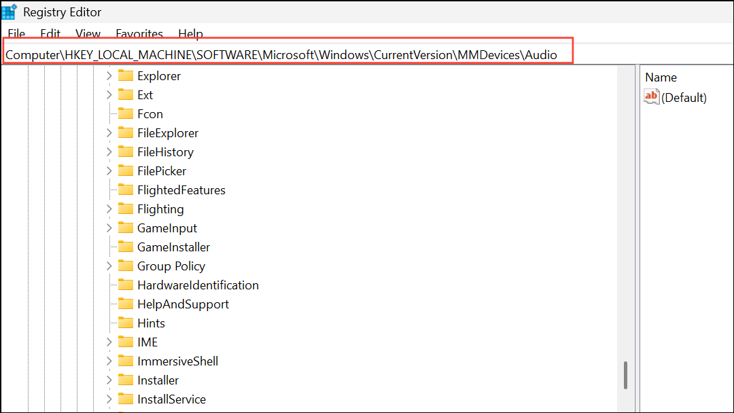This screenshot has width=734, height=413.
Task: Select the HardwareIdentification key label
Action: (198, 285)
